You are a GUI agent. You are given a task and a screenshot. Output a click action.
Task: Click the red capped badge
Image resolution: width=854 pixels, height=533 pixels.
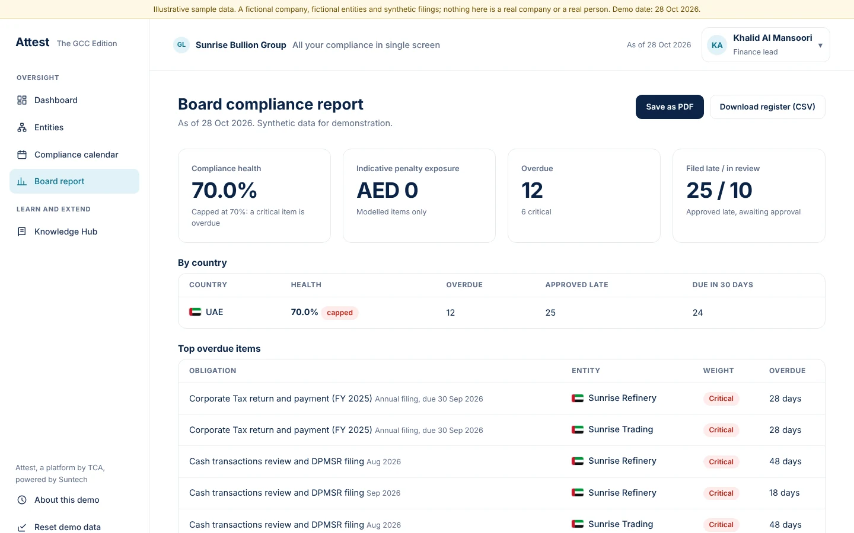(340, 313)
